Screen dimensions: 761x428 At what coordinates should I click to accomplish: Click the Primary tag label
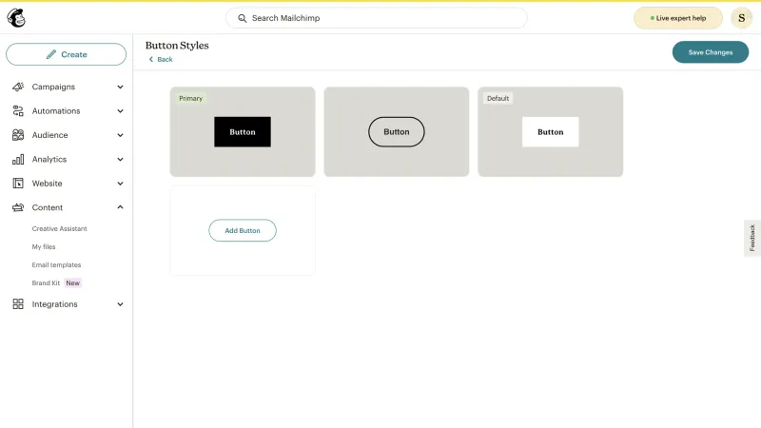[190, 99]
